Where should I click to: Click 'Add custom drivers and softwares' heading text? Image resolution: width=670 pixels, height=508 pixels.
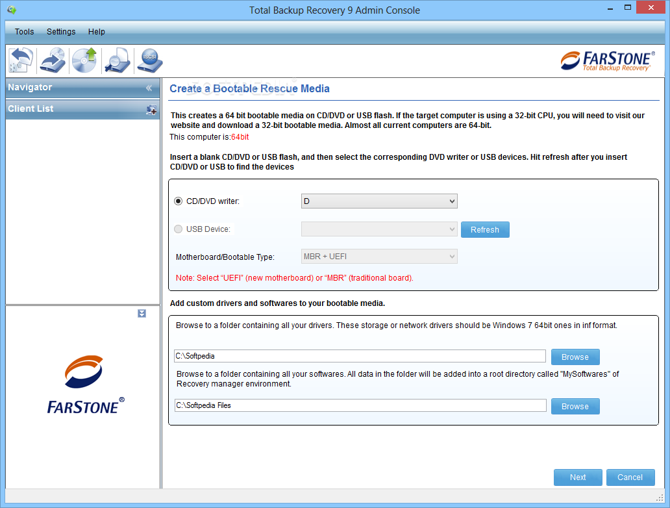277,303
